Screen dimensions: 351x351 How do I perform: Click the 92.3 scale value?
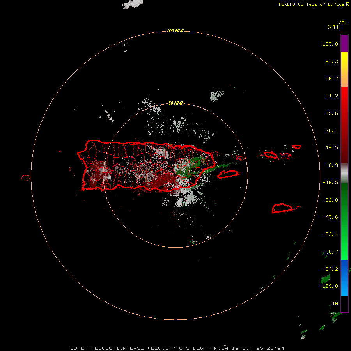(332, 61)
